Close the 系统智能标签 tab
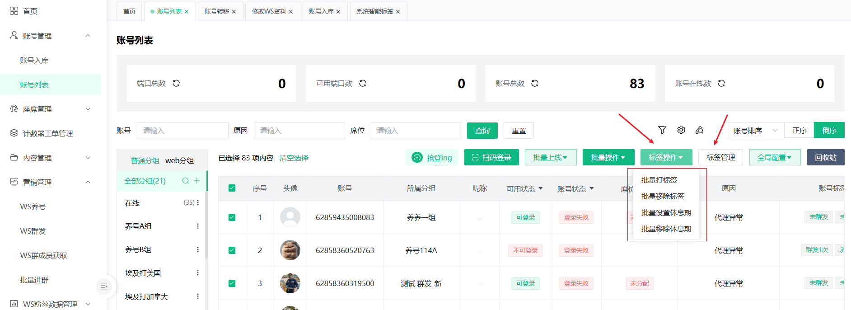The height and width of the screenshot is (310, 851). click(398, 12)
